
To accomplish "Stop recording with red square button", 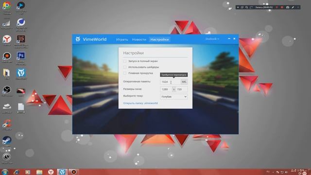I will point(282,7).
